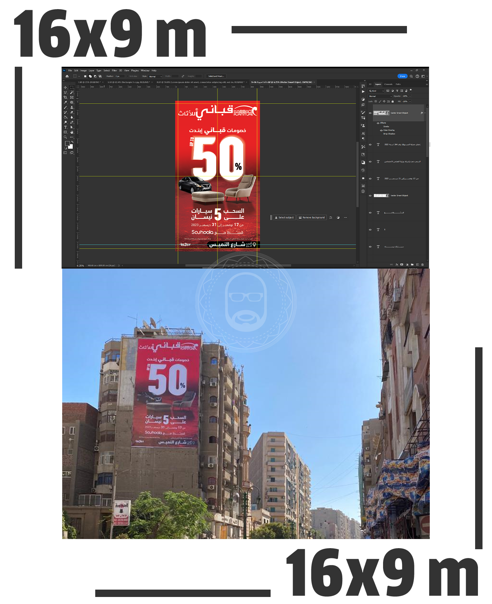Click the delete layer trash icon
Image resolution: width=492 pixels, height=604 pixels.
[x=422, y=264]
